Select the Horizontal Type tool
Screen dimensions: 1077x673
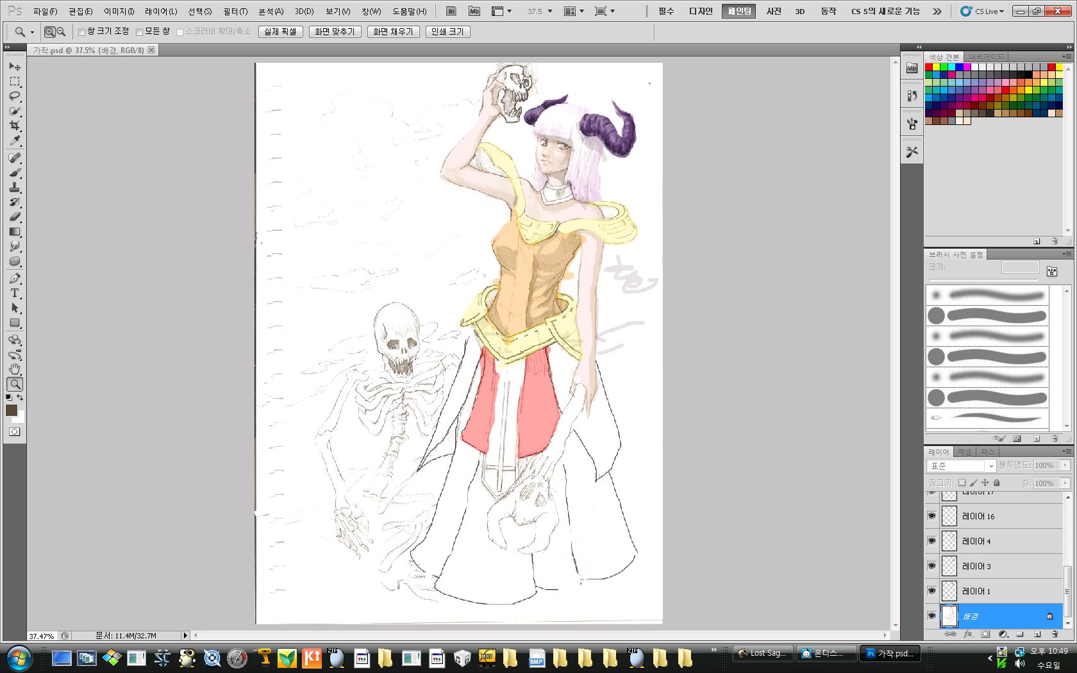(x=15, y=293)
